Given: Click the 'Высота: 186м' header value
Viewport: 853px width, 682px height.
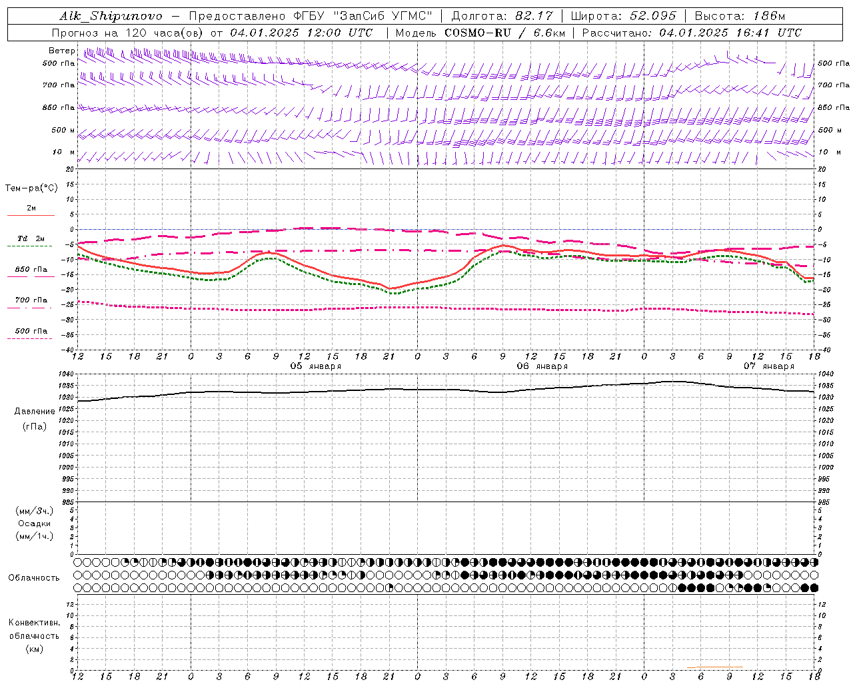Looking at the screenshot, I should [x=740, y=16].
